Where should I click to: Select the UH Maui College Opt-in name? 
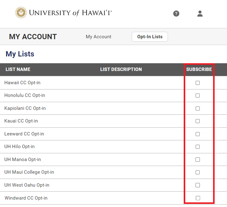[x=29, y=172]
